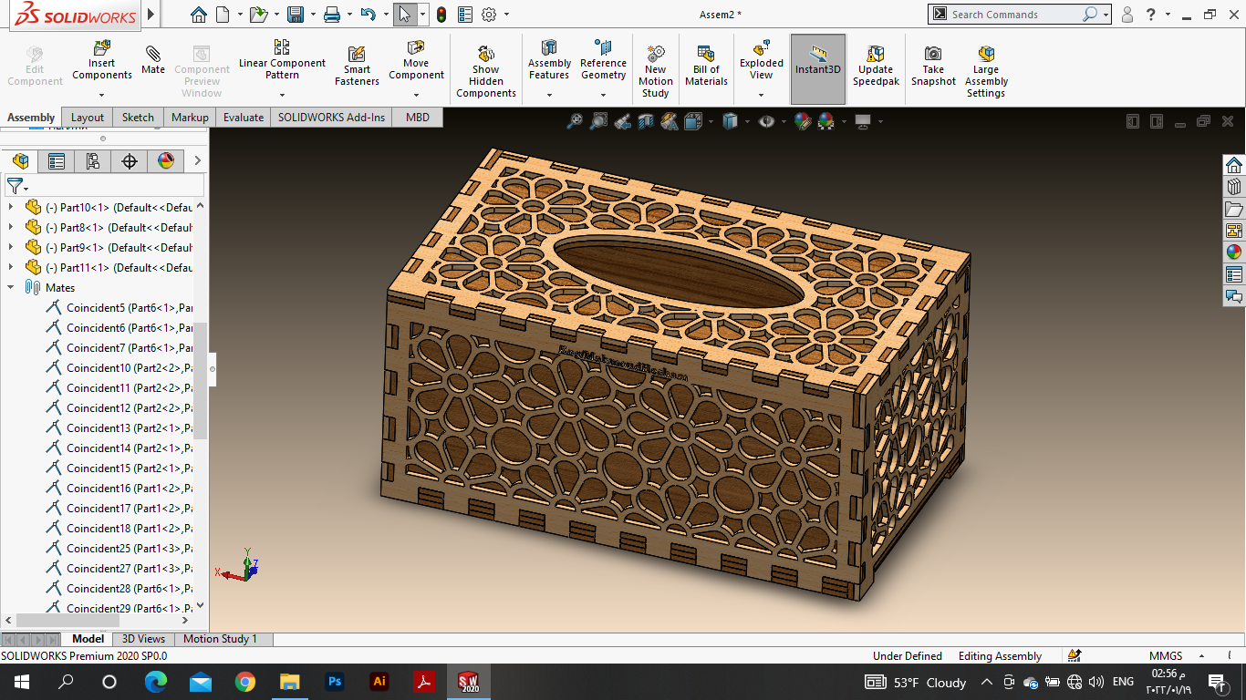Open Bill of Materials tool
Viewport: 1246px width, 700px height.
[706, 54]
